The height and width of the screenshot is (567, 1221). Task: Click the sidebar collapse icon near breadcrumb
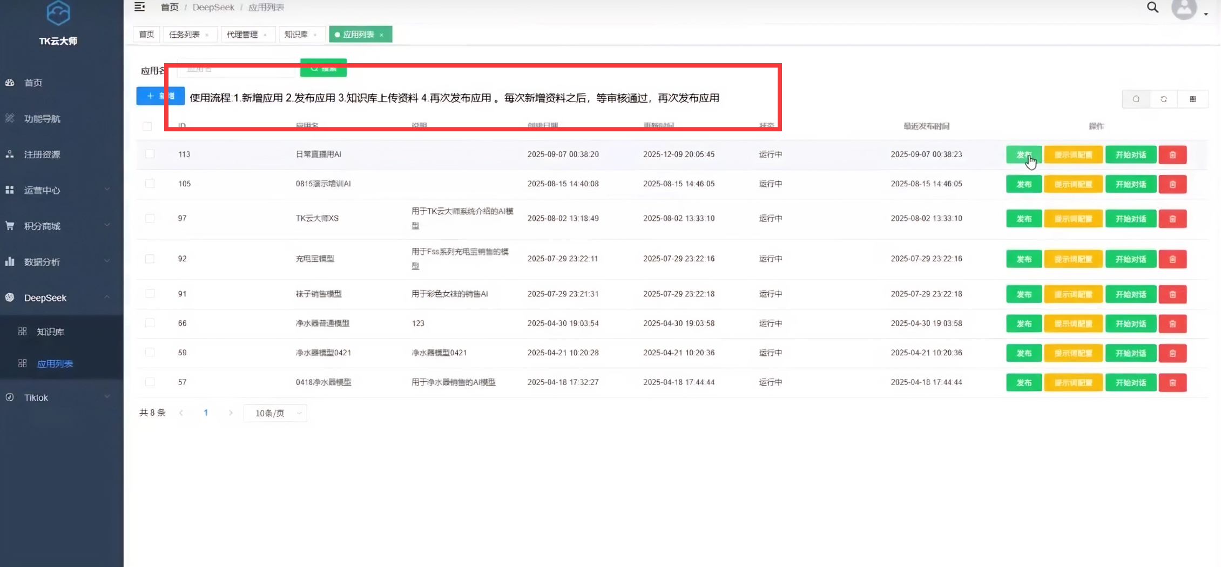139,7
